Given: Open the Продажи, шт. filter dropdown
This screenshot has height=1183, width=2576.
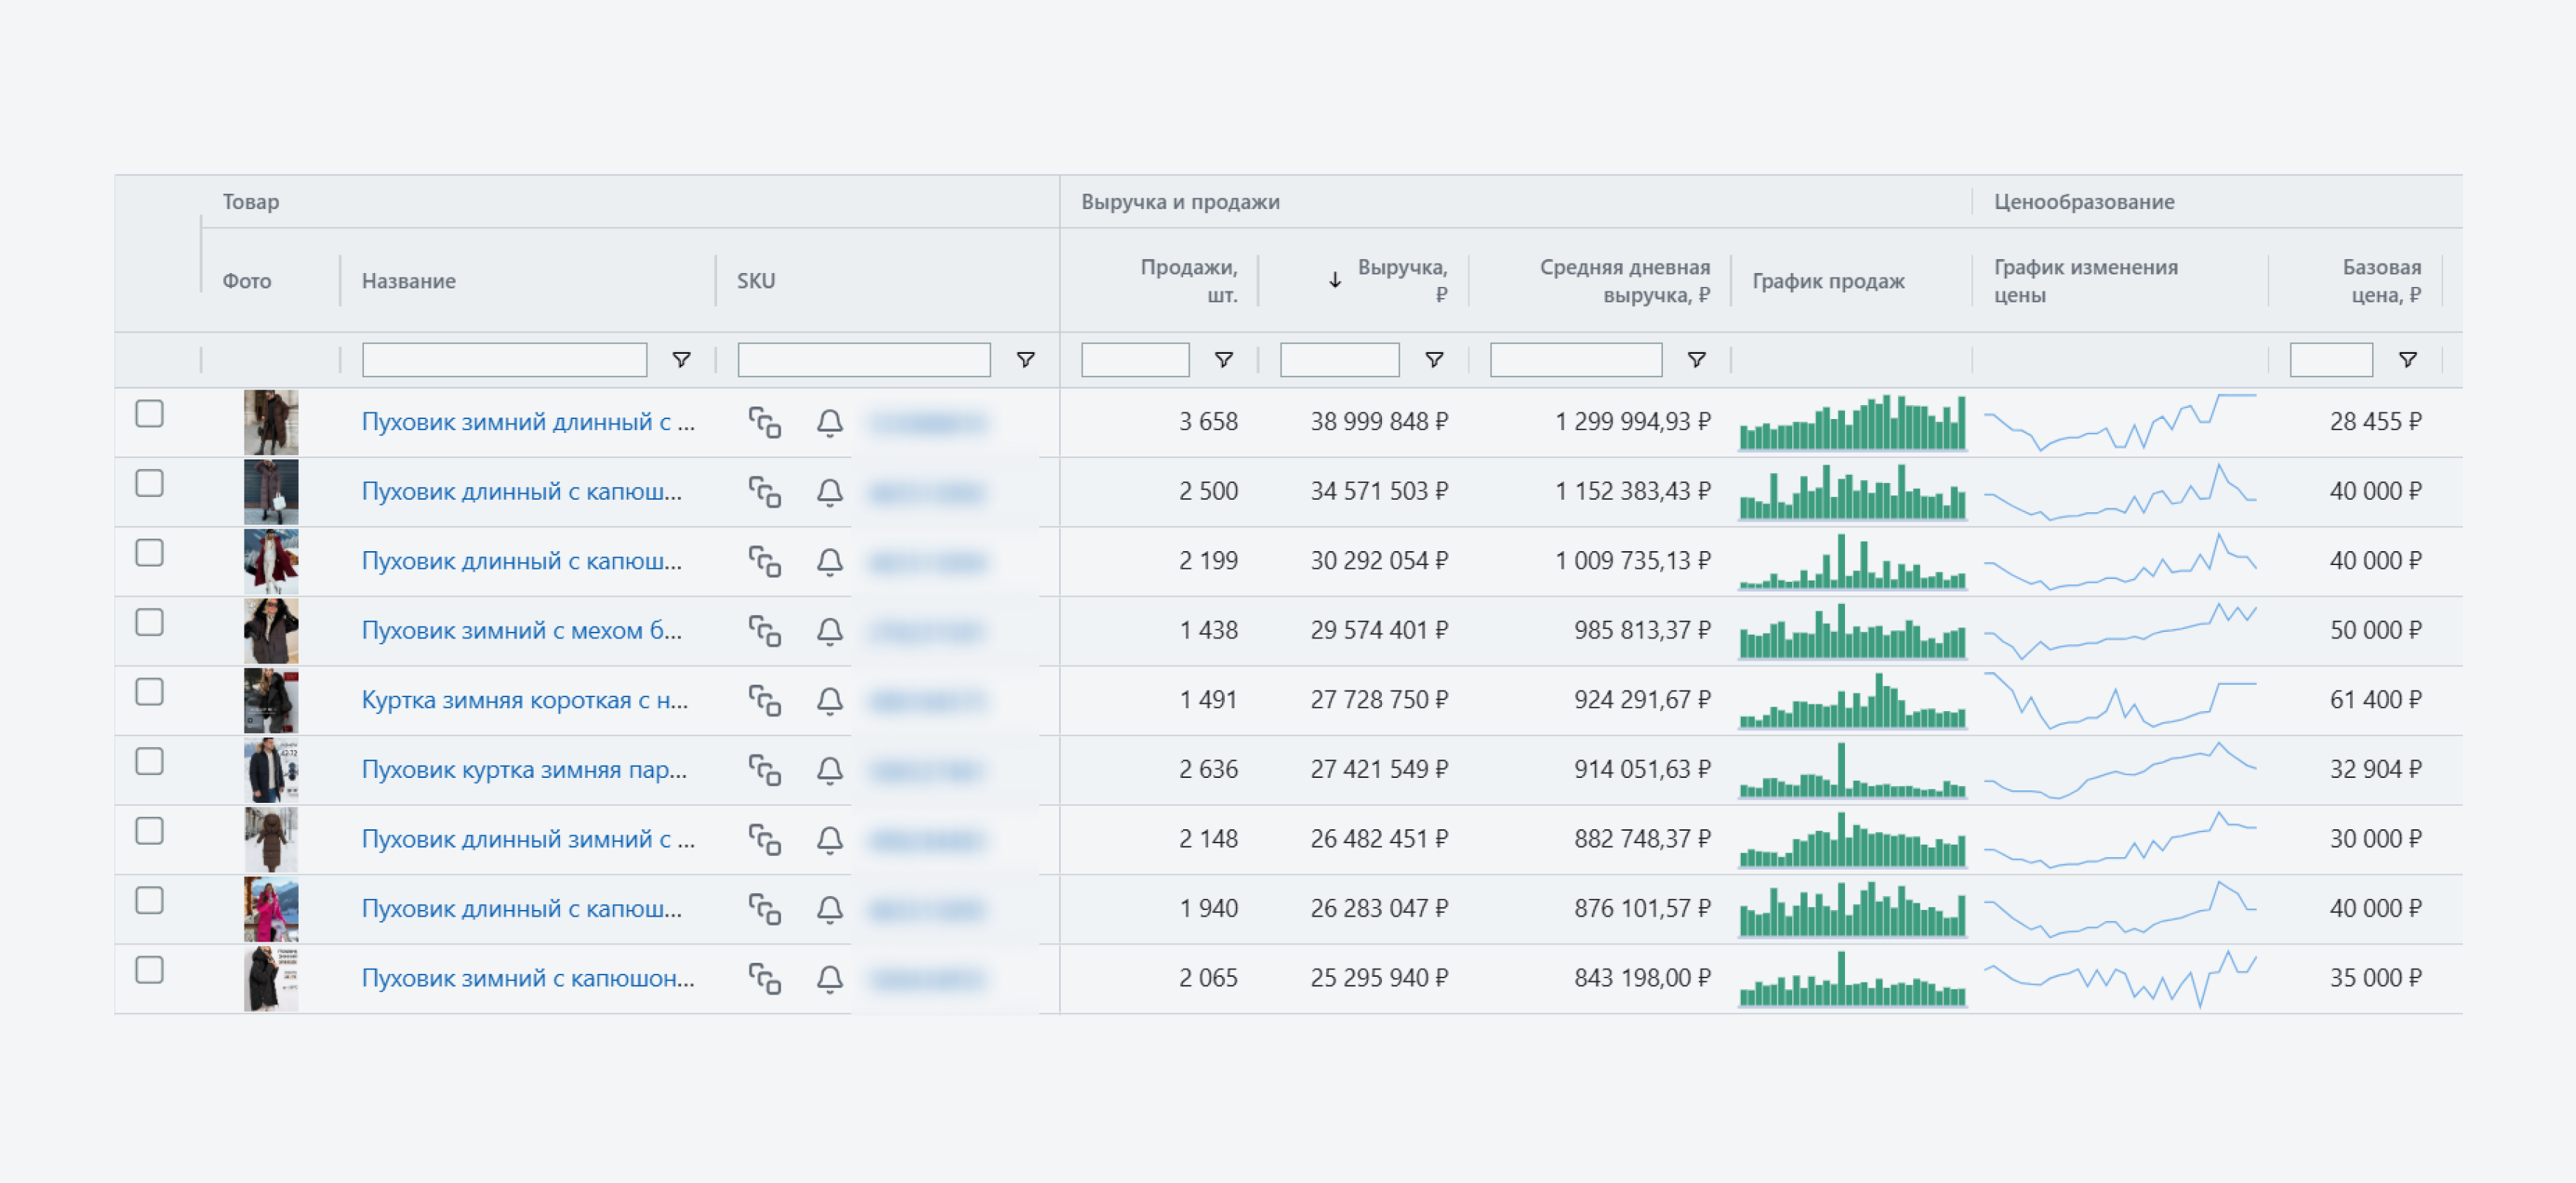Looking at the screenshot, I should click(1223, 360).
